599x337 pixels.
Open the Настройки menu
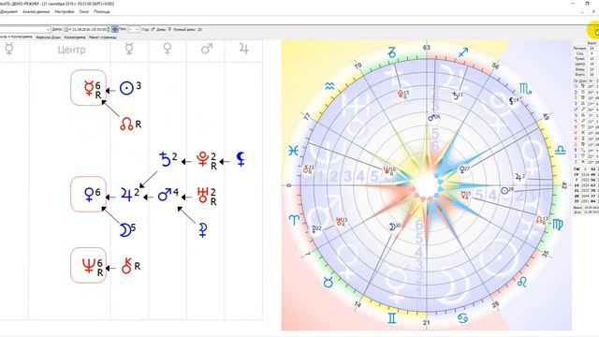(65, 12)
